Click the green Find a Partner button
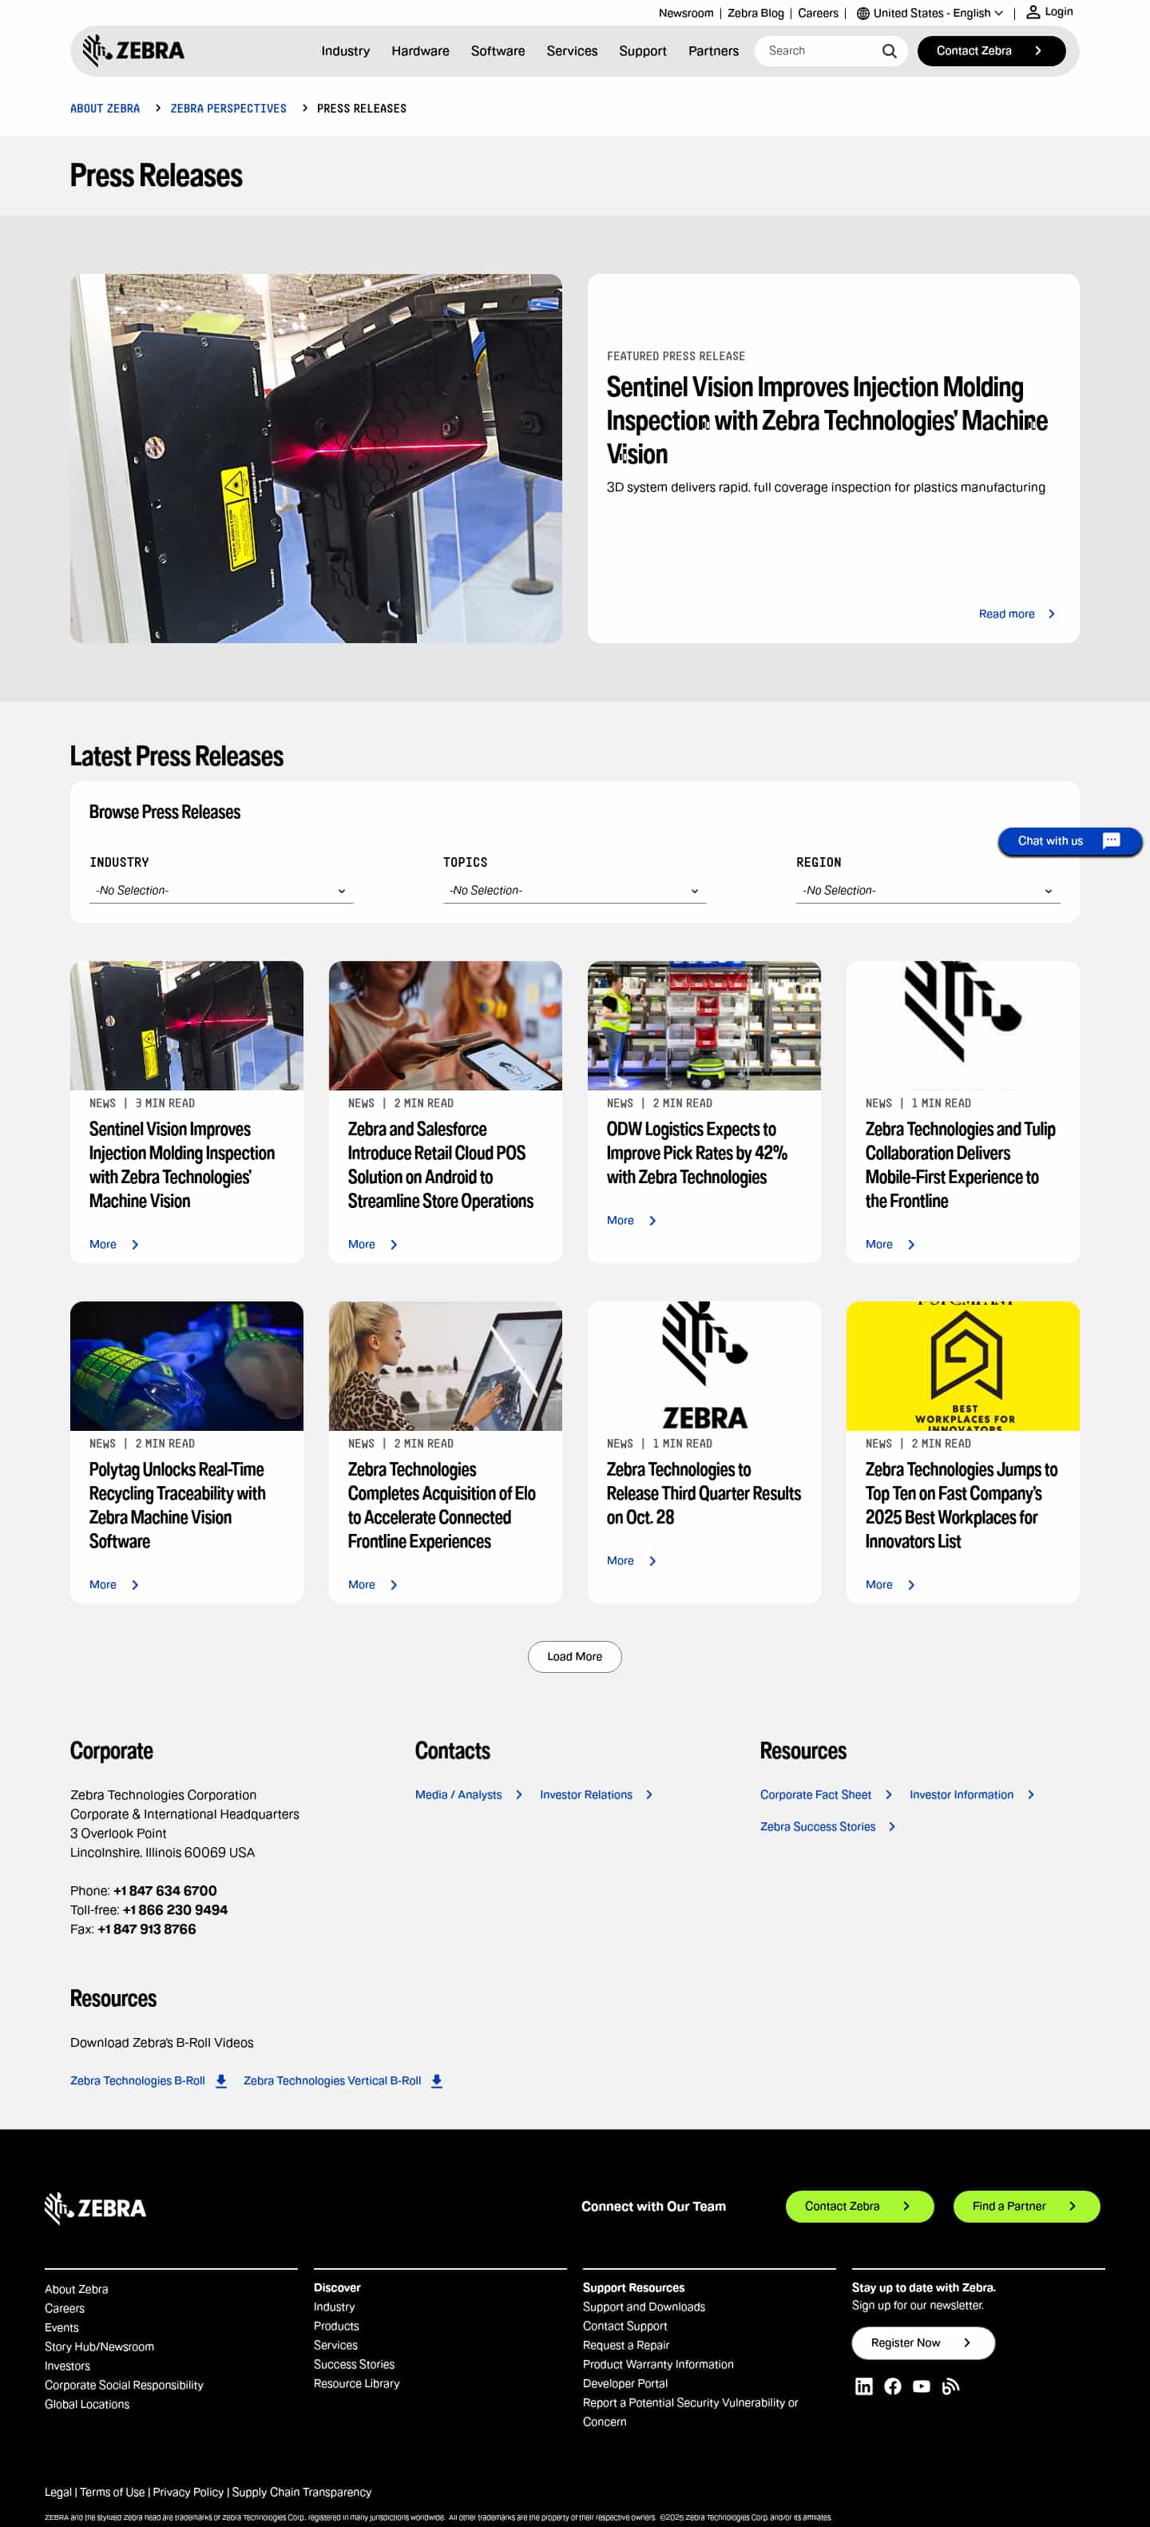 pyautogui.click(x=1026, y=2206)
